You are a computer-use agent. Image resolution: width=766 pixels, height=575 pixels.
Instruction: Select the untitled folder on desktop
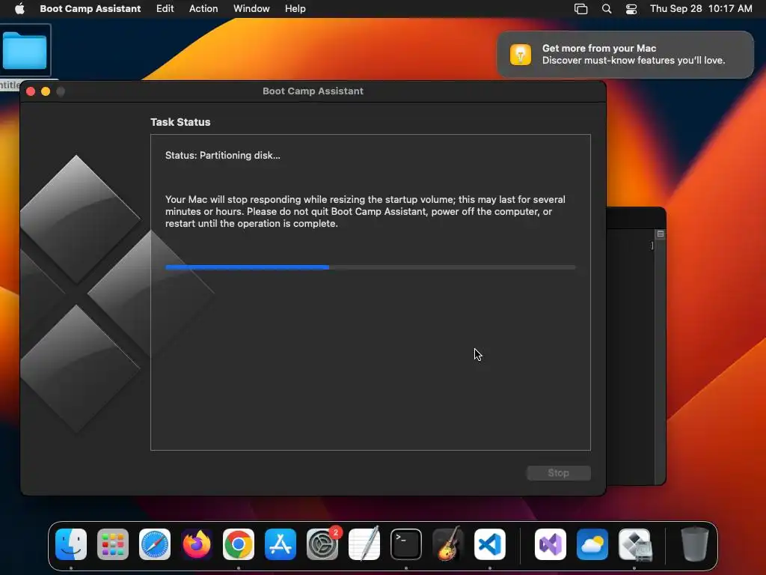25,50
